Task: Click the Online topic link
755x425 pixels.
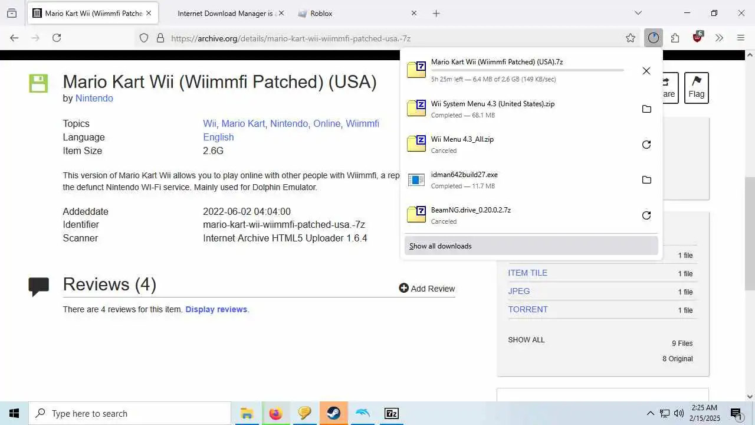Action: [327, 123]
